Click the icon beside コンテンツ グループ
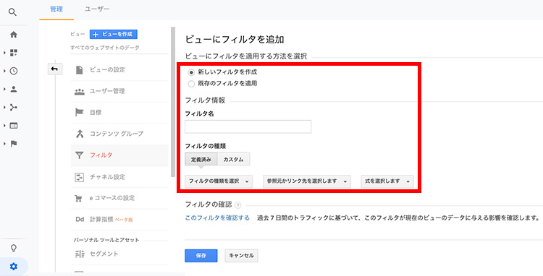The image size is (543, 276). coord(80,134)
